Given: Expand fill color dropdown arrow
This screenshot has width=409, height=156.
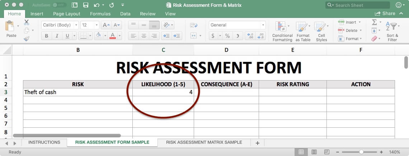Looking at the screenshot, I should coord(105,36).
